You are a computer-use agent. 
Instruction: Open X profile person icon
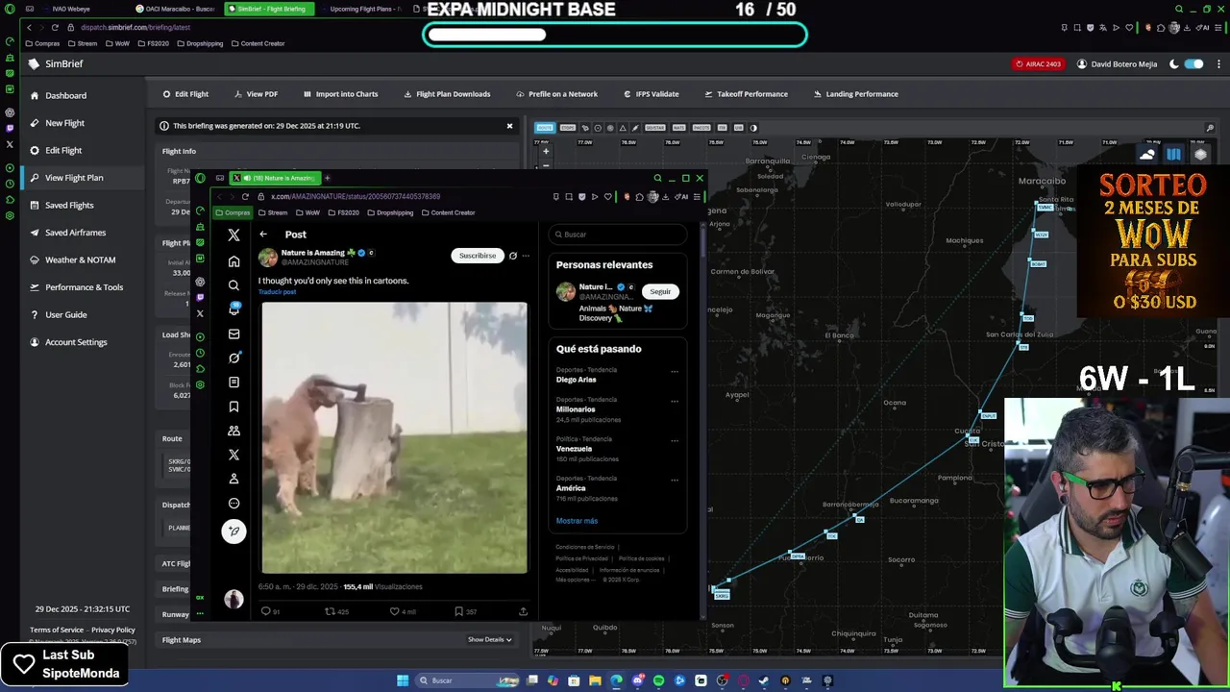coord(234,479)
